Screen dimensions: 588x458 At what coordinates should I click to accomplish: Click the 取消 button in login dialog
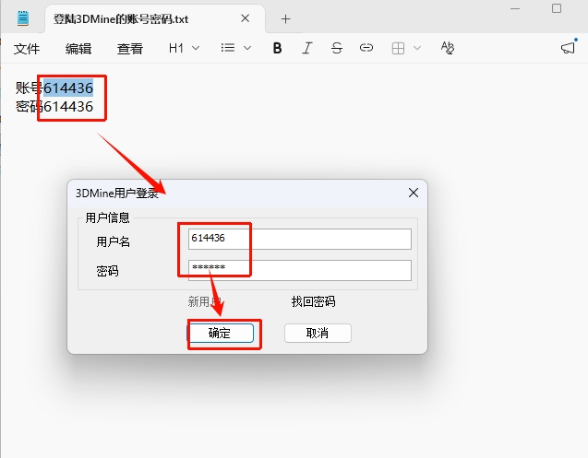pos(318,333)
